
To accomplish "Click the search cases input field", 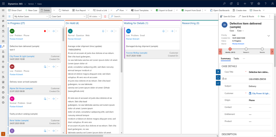I will pyautogui.click(x=124, y=16).
